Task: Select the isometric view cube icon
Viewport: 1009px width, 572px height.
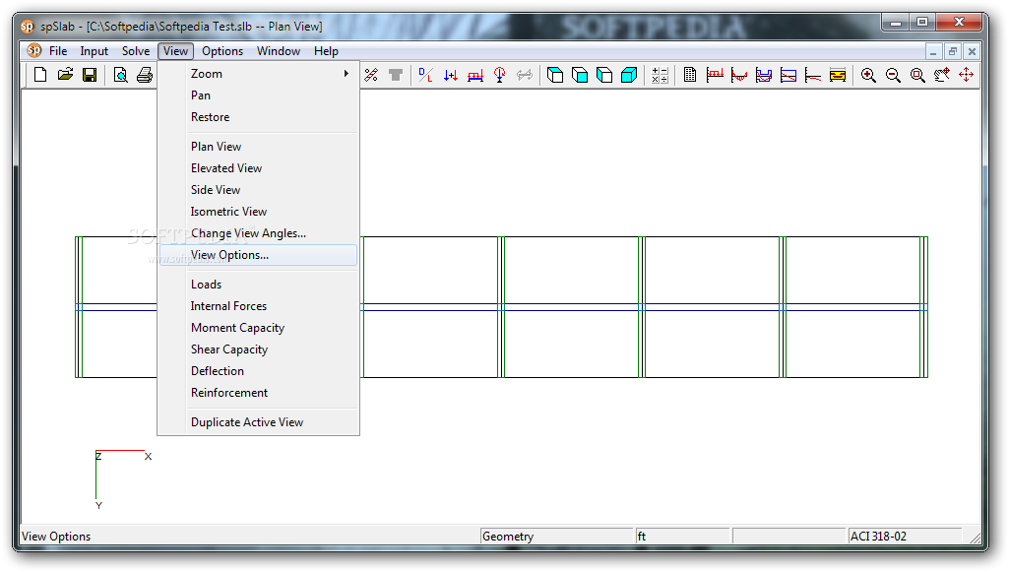Action: tap(629, 75)
